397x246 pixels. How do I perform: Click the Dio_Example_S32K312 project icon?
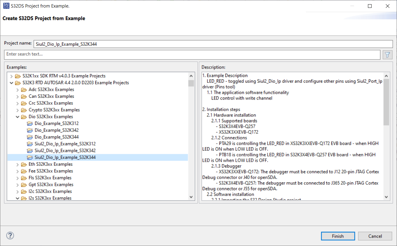tap(30, 123)
